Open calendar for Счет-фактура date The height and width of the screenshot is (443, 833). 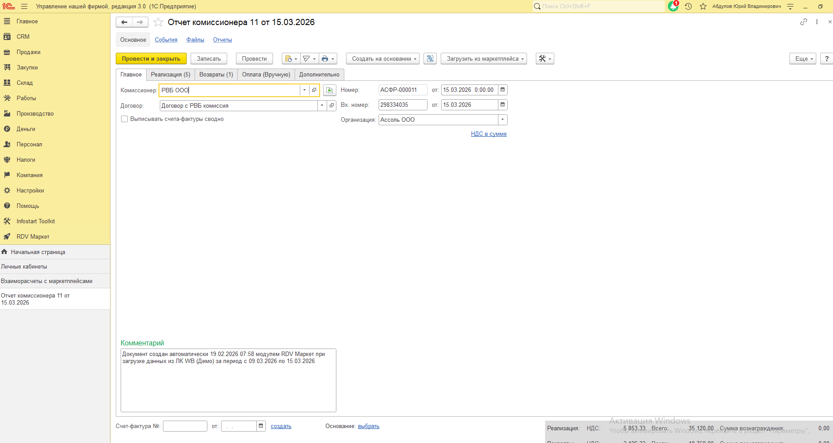(261, 426)
